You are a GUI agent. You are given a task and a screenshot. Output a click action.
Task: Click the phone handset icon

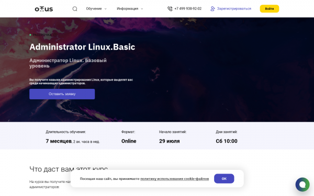(x=170, y=9)
